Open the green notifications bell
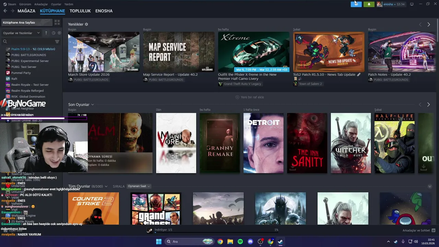 click(369, 4)
